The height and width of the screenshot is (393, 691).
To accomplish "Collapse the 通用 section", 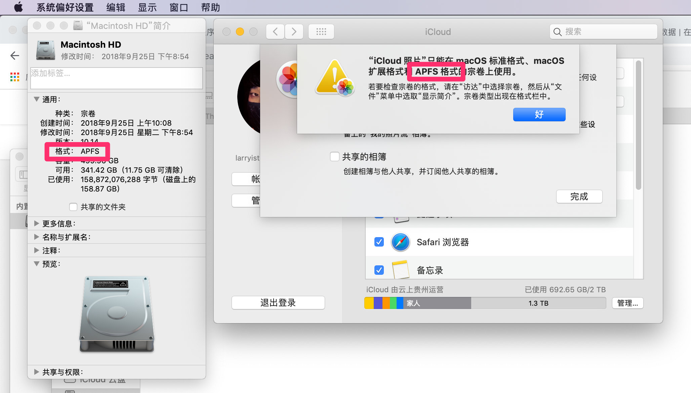I will [37, 99].
